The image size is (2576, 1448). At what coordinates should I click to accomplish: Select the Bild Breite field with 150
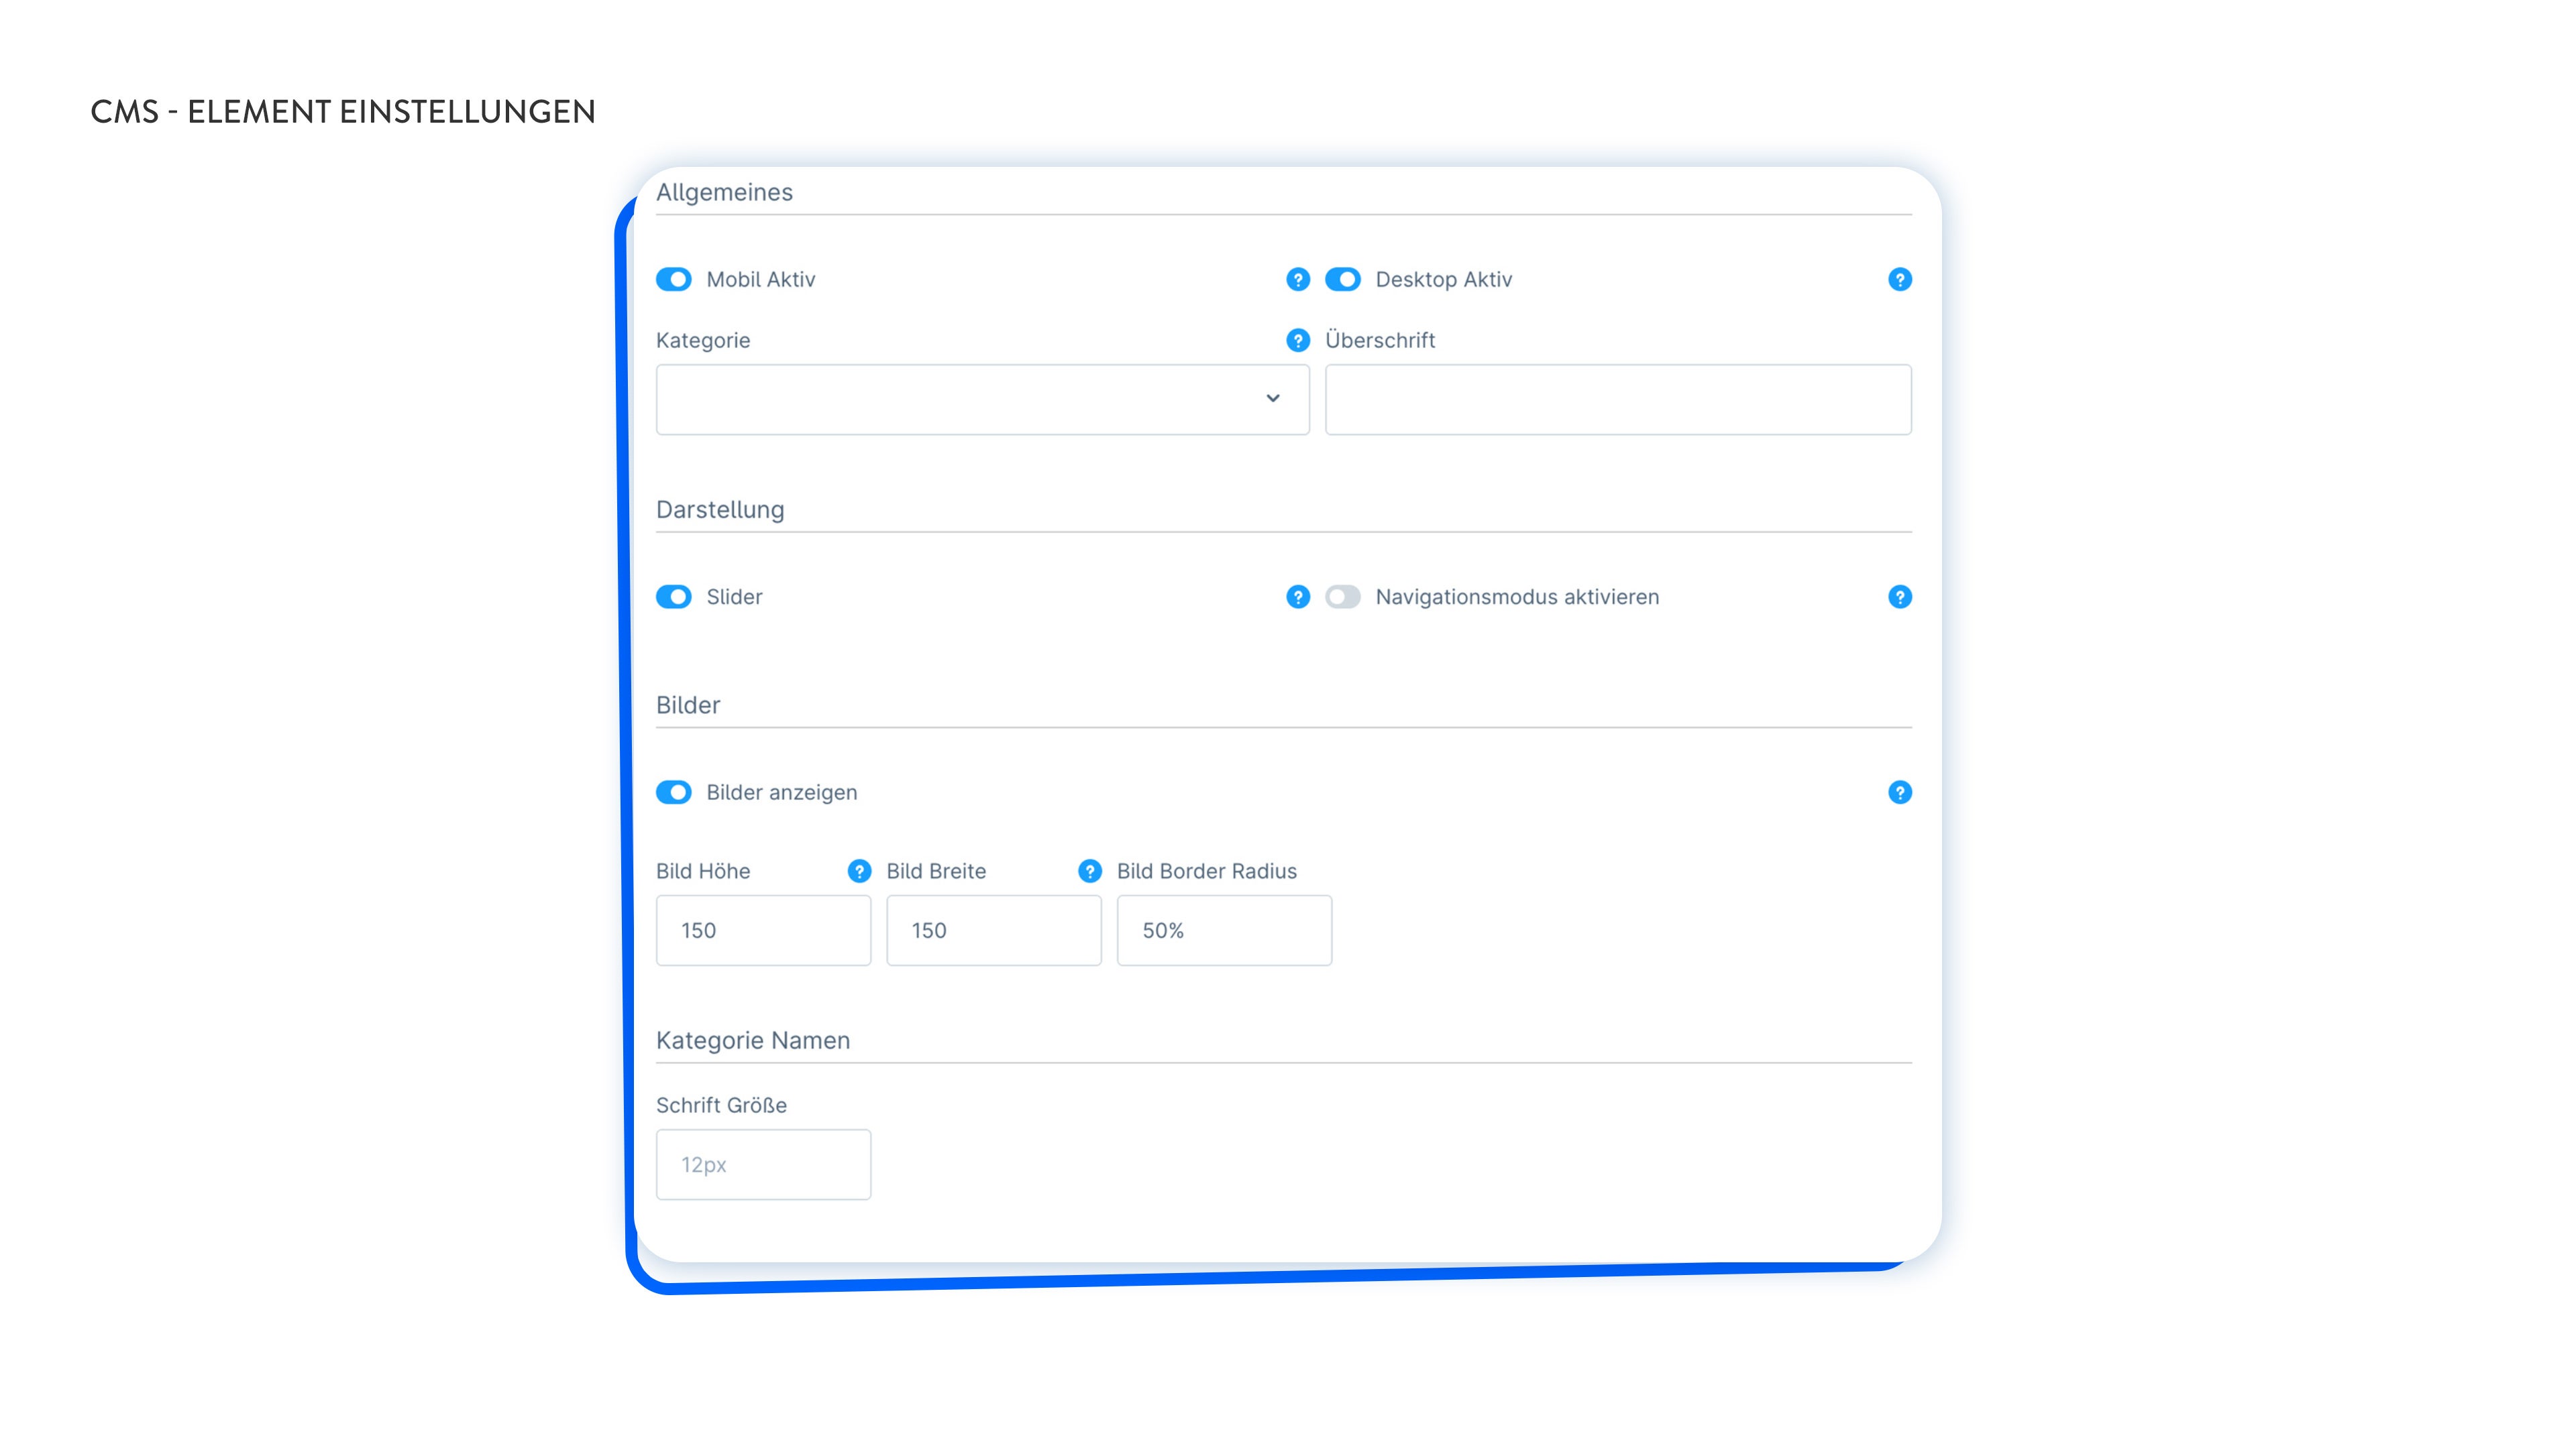[993, 930]
